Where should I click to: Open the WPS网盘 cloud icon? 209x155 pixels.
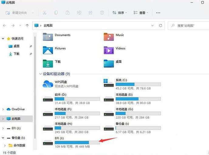tap(48, 84)
